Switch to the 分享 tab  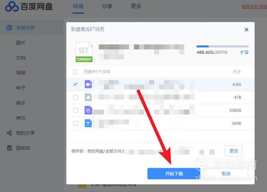point(107,6)
